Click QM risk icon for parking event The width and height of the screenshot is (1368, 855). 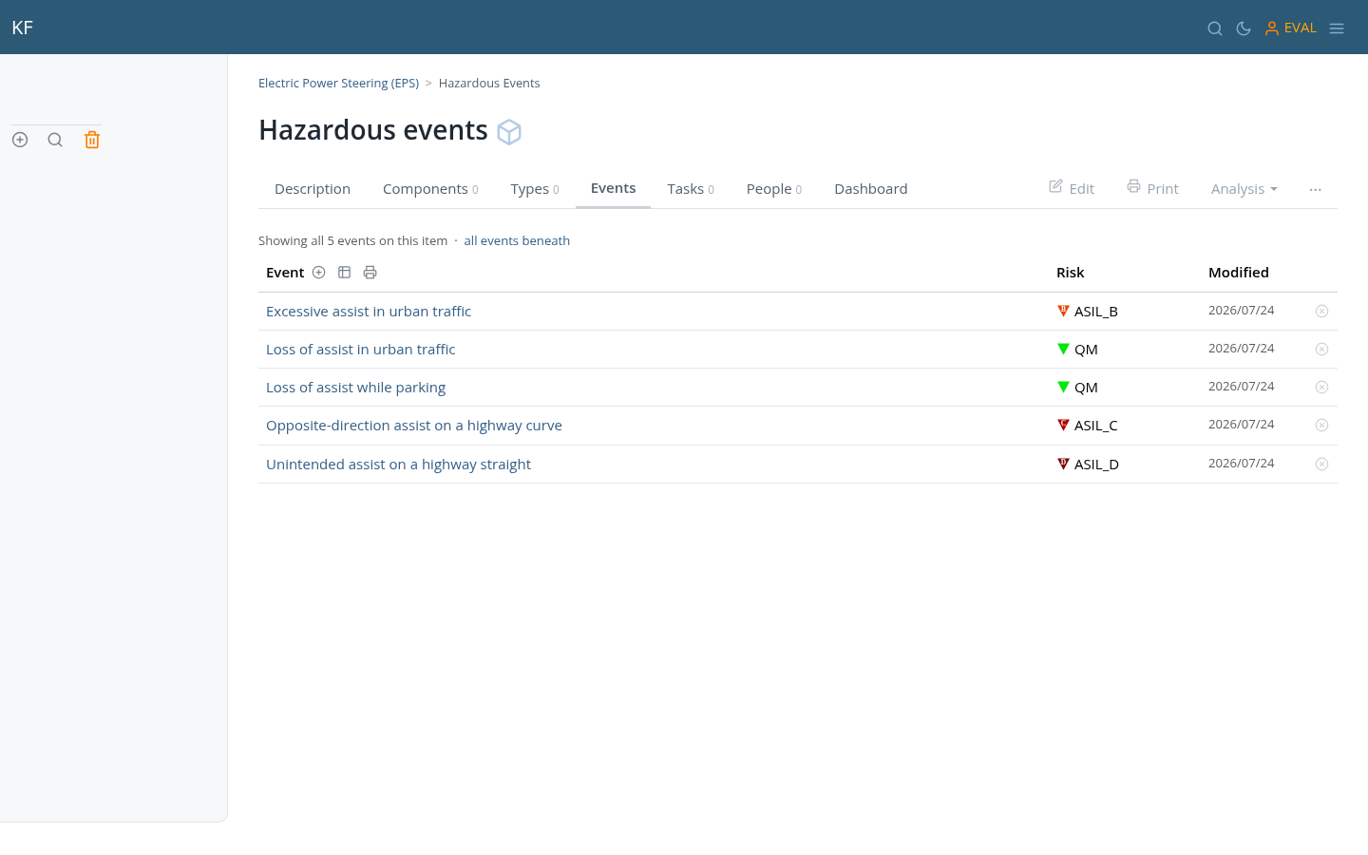1063,387
